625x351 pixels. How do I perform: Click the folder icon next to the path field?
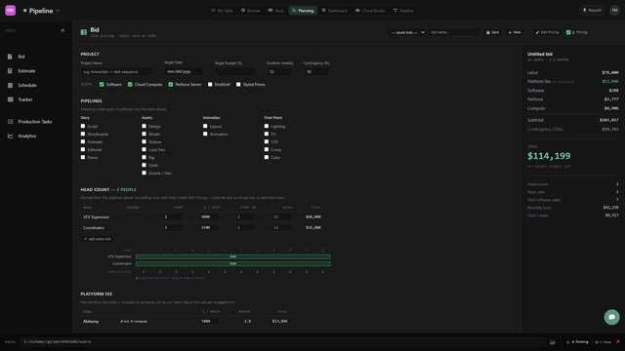pyautogui.click(x=553, y=342)
